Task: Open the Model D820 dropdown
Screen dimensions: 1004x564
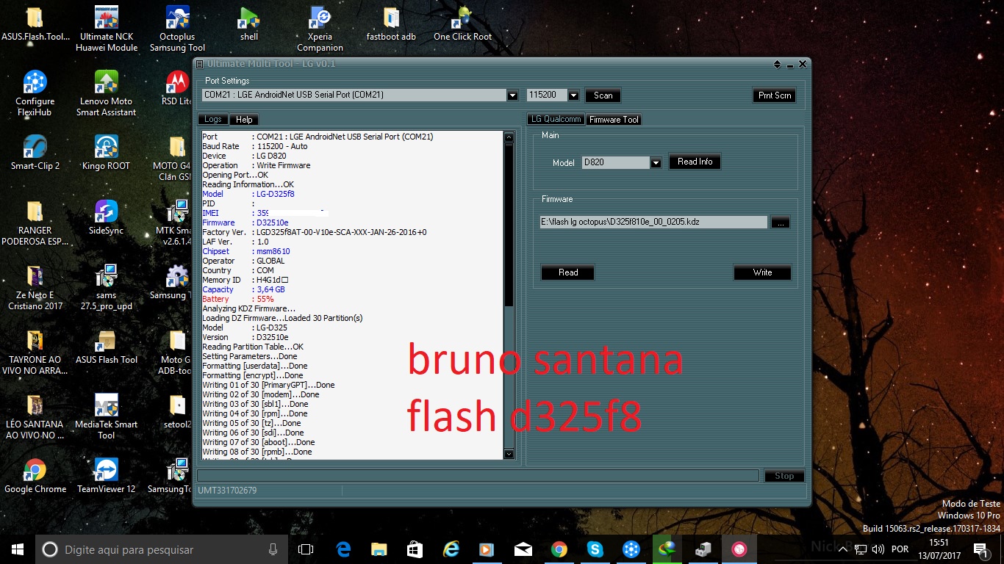Action: (656, 163)
